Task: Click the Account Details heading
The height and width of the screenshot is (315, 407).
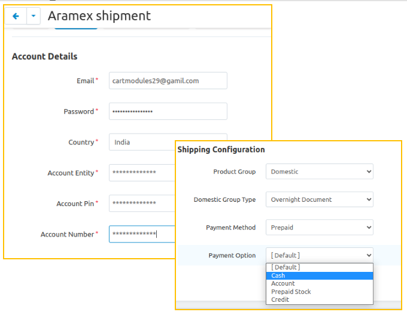Action: [x=45, y=56]
